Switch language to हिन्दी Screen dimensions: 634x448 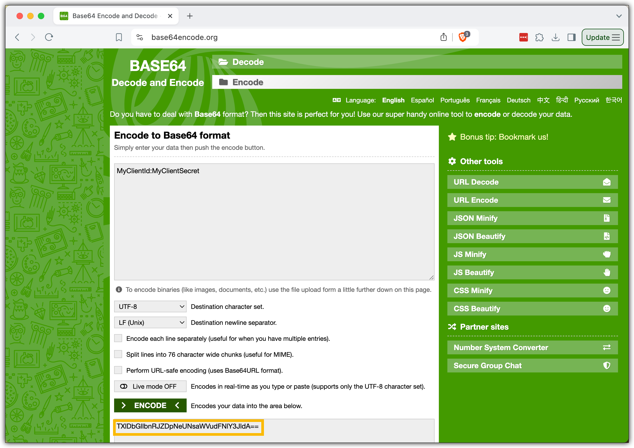point(561,100)
